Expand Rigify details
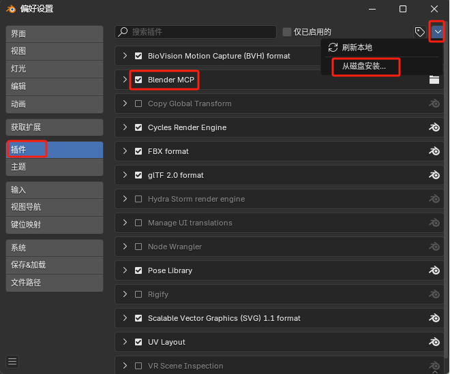The width and height of the screenshot is (450, 374). tap(125, 294)
